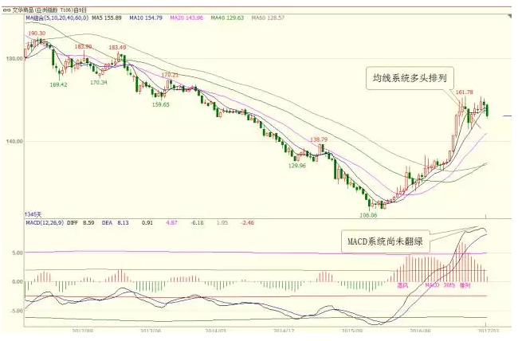Click the MACD系统尚未翻绿 annotation box
The image size is (518, 341).
tap(386, 241)
